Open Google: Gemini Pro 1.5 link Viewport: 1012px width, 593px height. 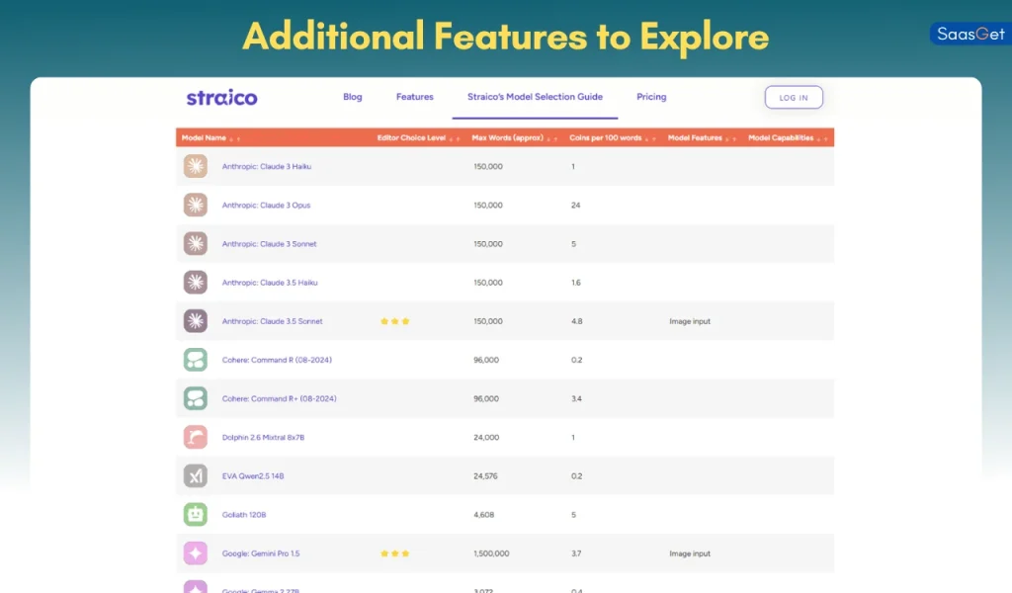click(x=261, y=553)
